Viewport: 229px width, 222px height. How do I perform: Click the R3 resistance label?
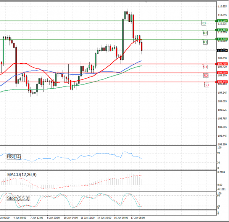click(x=204, y=23)
